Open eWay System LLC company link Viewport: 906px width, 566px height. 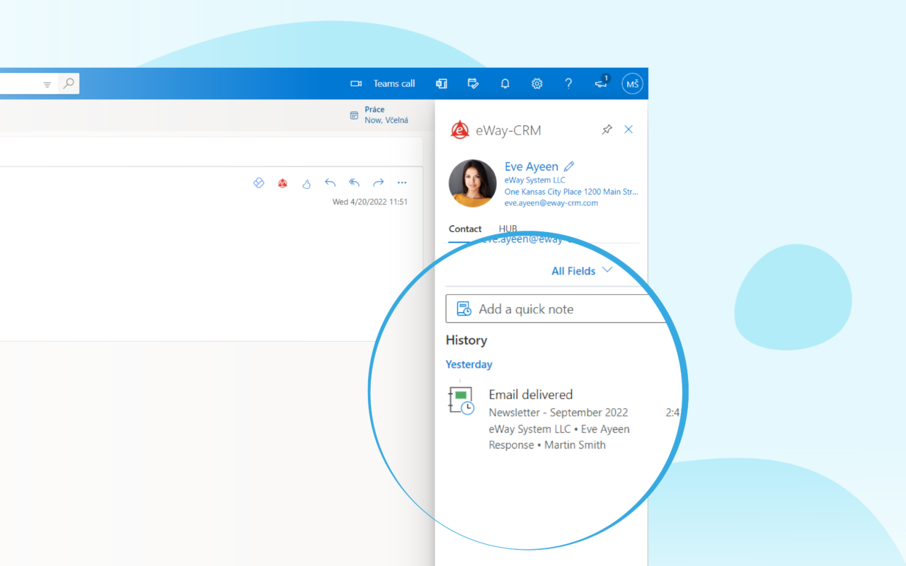point(535,180)
